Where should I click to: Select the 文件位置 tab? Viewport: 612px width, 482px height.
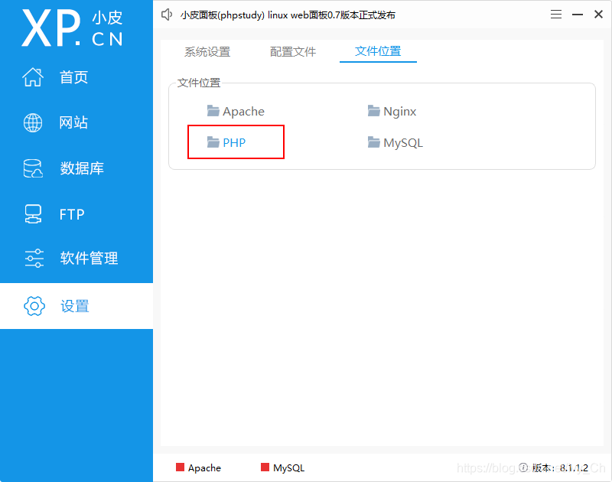coord(378,51)
